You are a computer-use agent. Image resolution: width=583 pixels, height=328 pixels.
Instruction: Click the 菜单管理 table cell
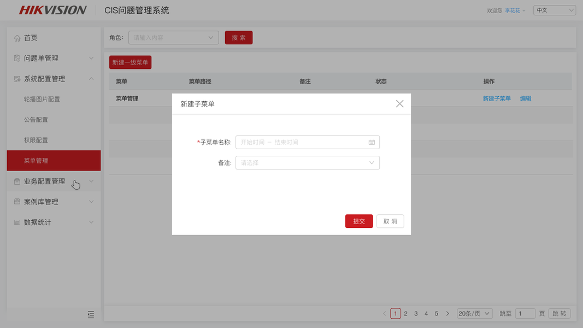point(127,98)
